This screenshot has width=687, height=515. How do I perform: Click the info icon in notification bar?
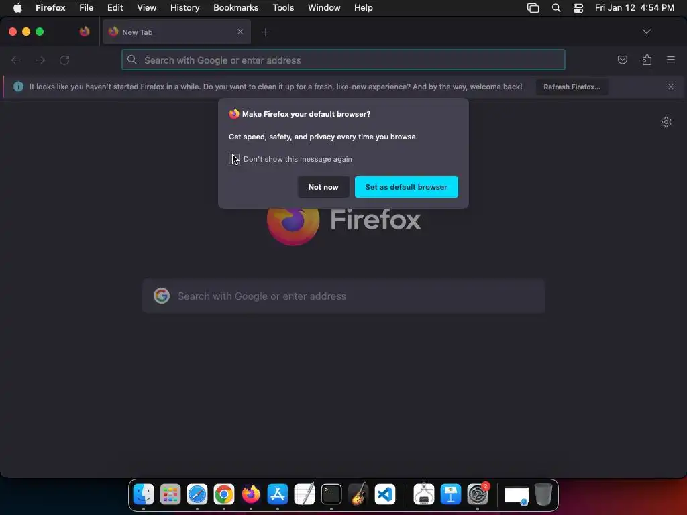(x=18, y=87)
